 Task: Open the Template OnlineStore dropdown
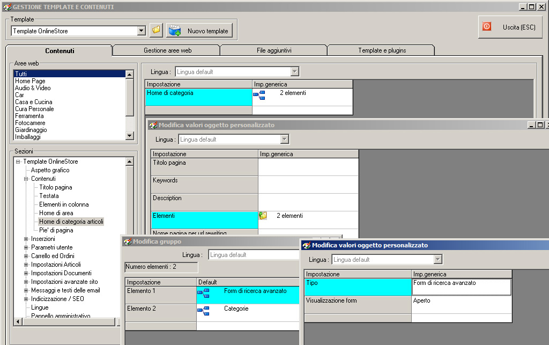coord(141,31)
